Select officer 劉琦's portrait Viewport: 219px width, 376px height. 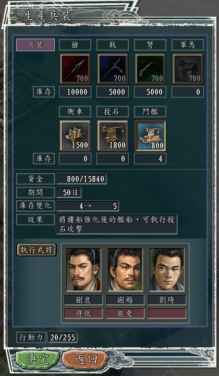coord(167,270)
